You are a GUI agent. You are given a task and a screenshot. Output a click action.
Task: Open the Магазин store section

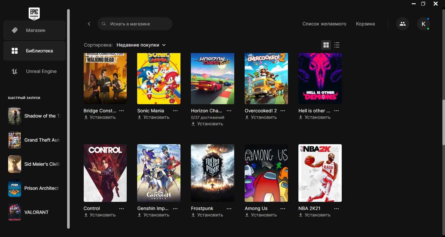(x=34, y=30)
